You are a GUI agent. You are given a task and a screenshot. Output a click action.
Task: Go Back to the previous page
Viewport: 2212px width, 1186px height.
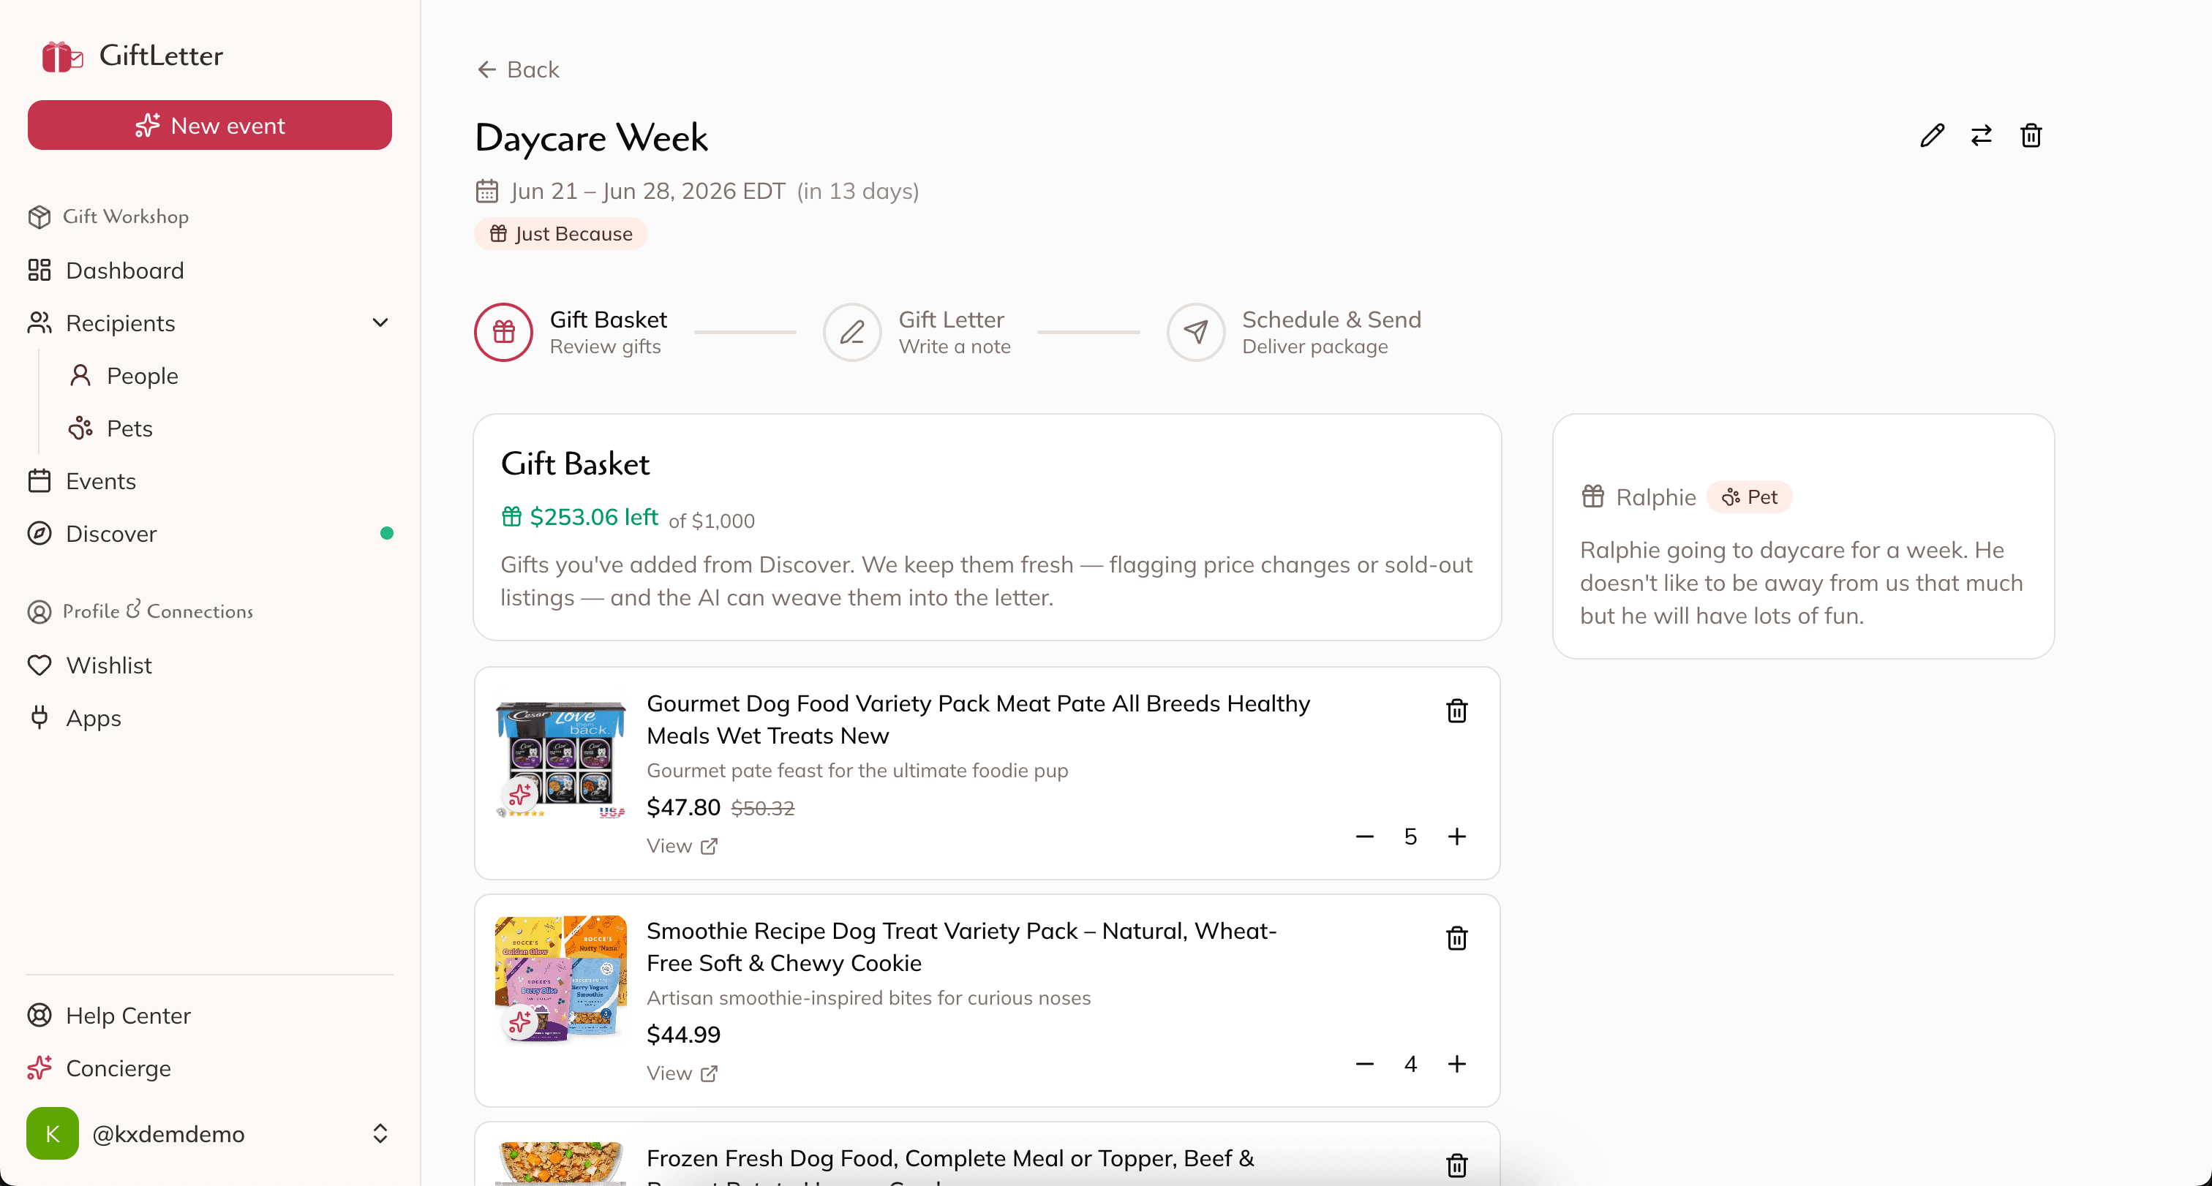point(518,69)
